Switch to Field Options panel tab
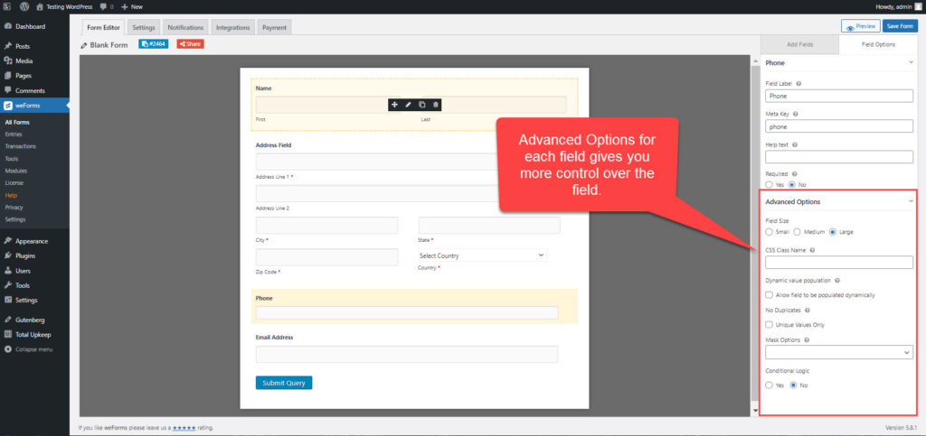The height and width of the screenshot is (436, 926). point(877,45)
